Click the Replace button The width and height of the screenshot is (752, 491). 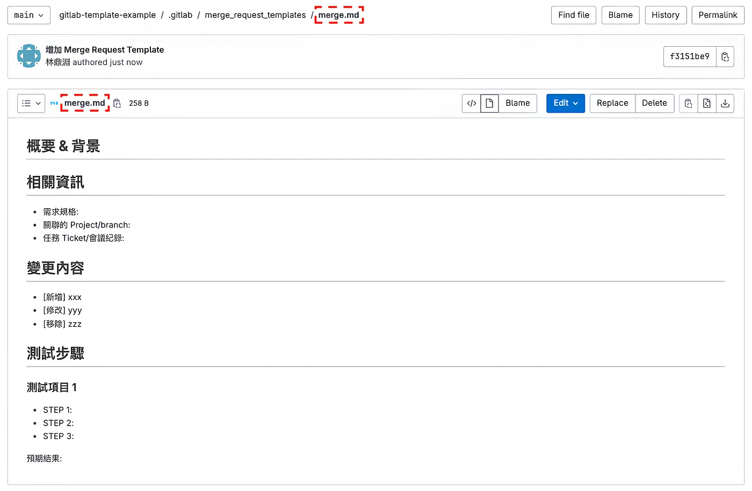point(612,103)
